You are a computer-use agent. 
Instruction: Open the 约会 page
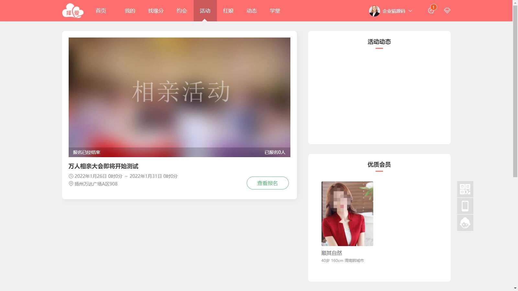click(182, 10)
